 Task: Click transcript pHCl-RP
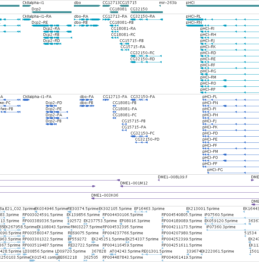coord(208,89)
